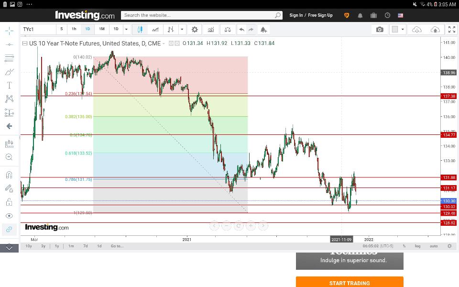The image size is (459, 287).
Task: Expand the bottom left toolbar chevron
Action: pyautogui.click(x=9, y=248)
